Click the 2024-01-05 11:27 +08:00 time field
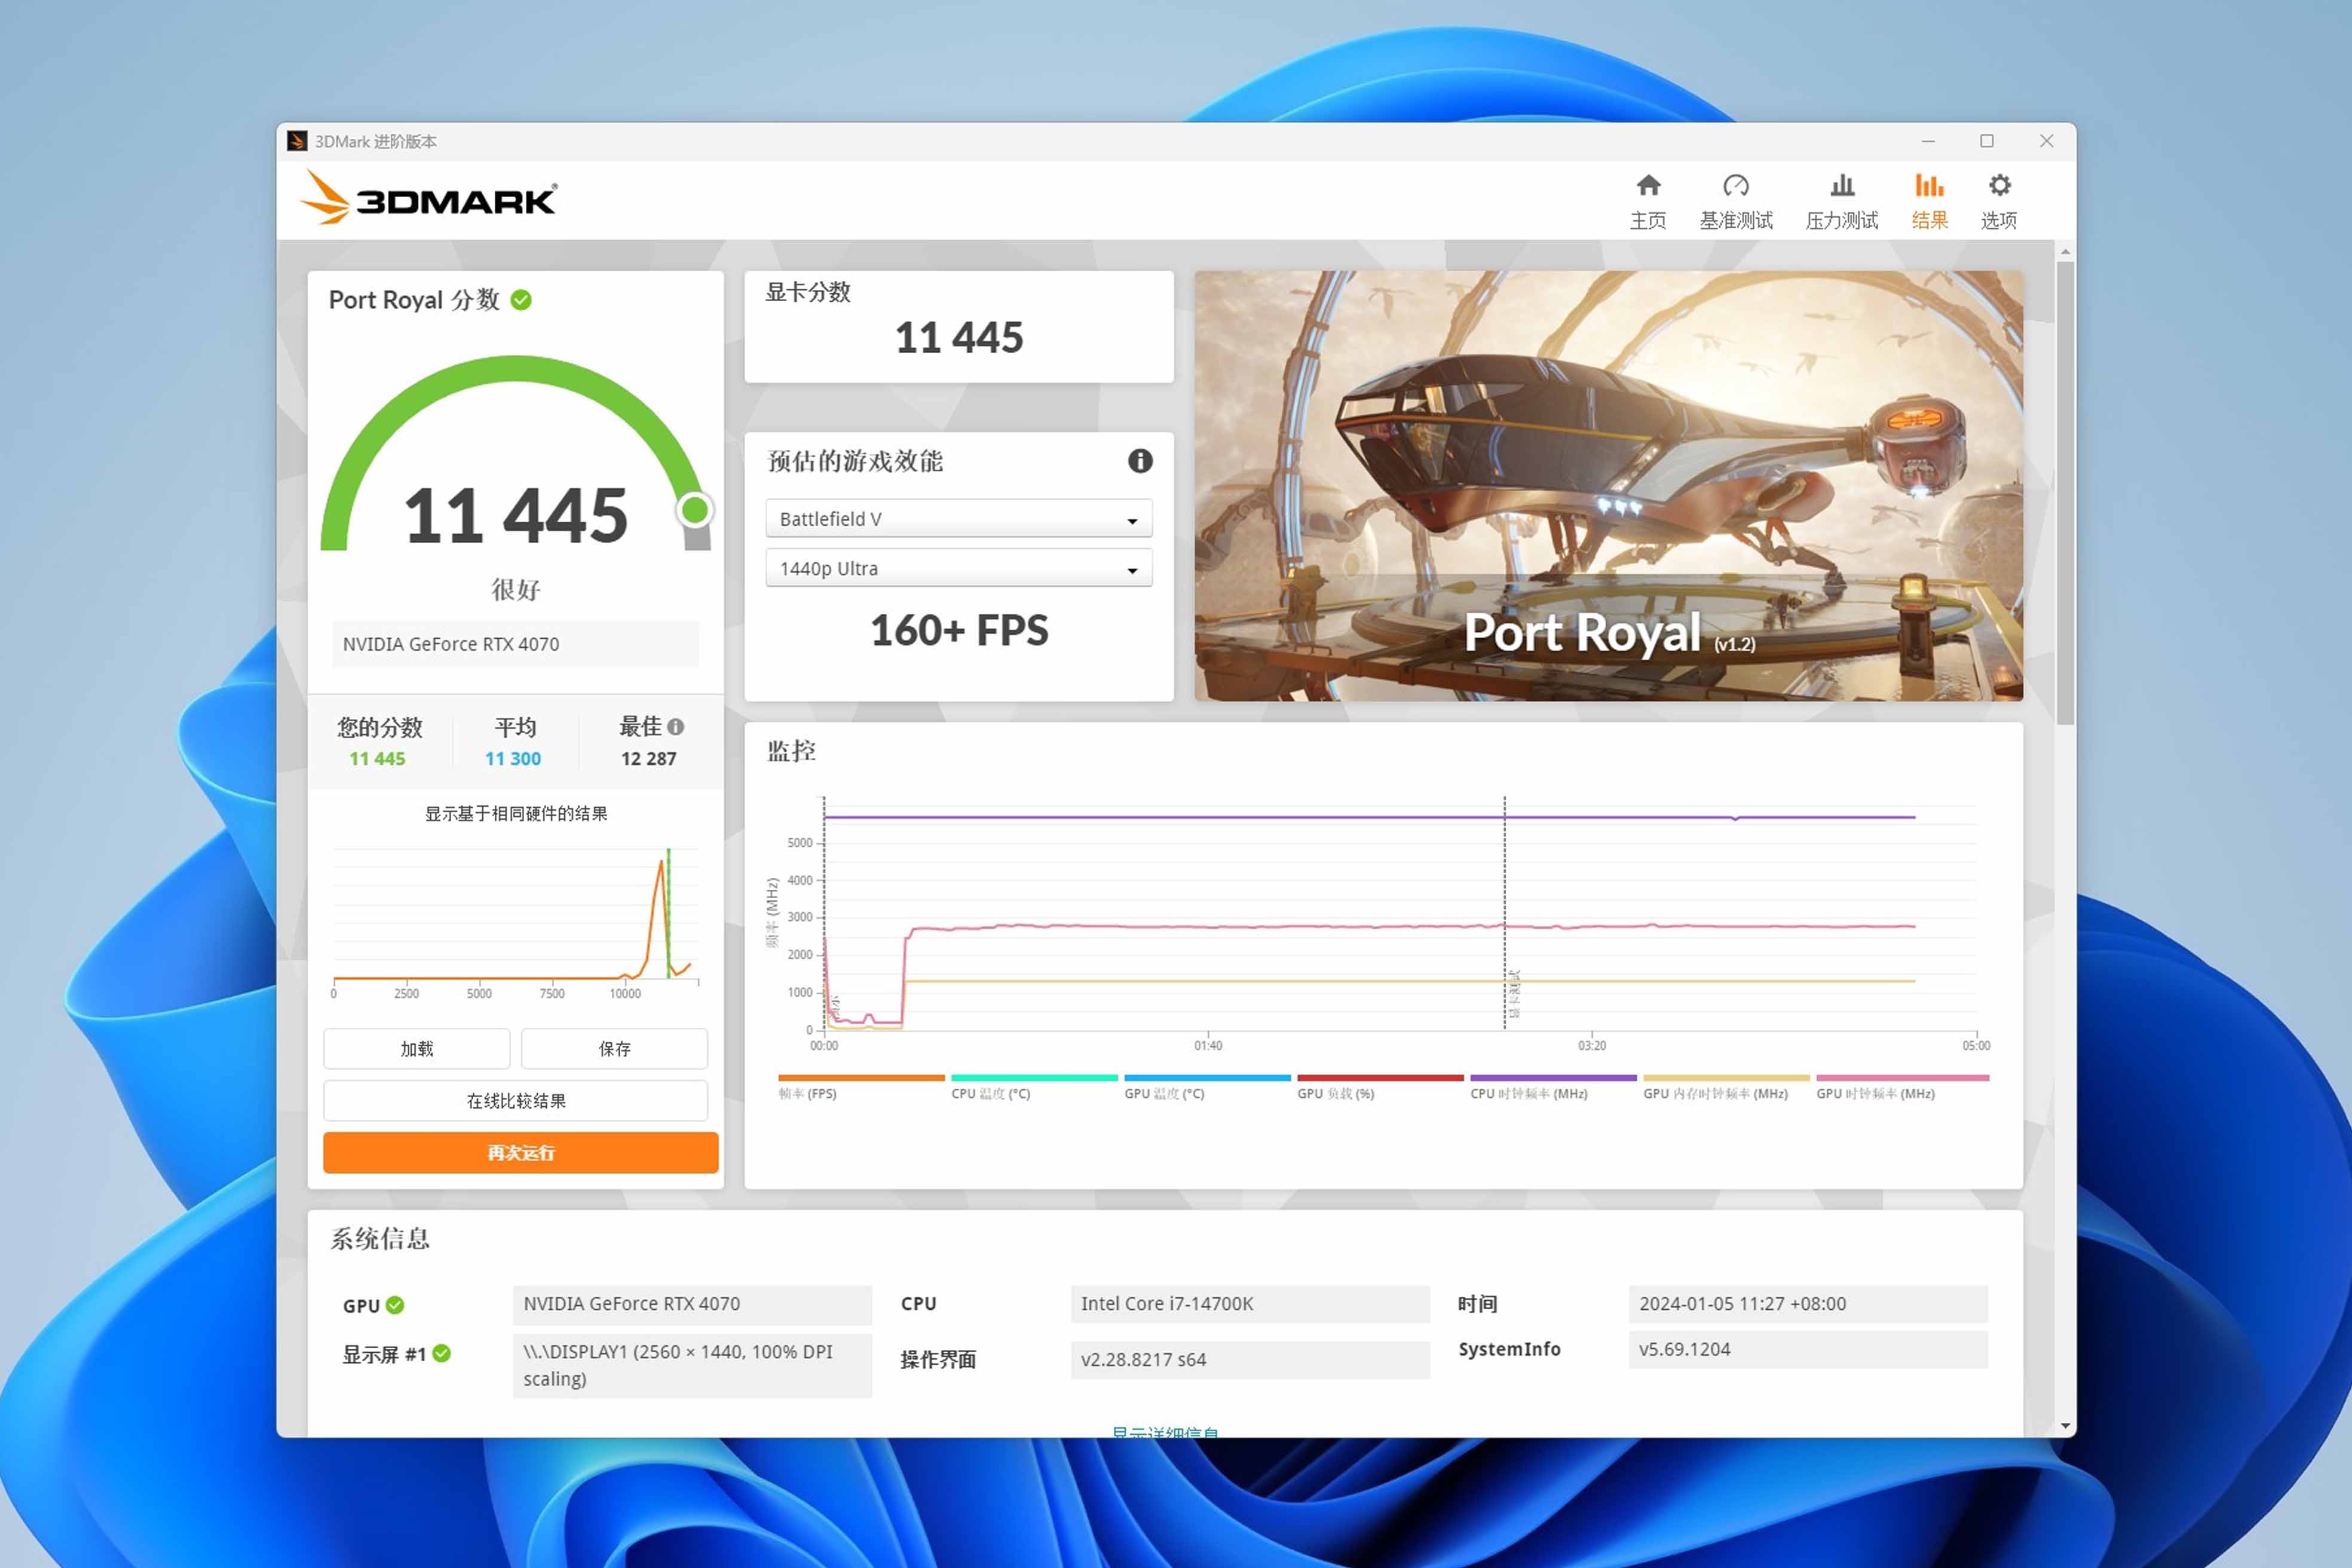This screenshot has width=2352, height=1568. pos(1808,1304)
